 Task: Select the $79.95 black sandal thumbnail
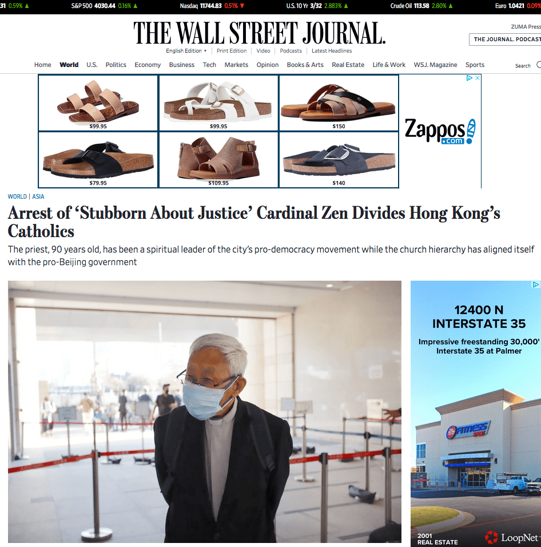click(x=98, y=160)
